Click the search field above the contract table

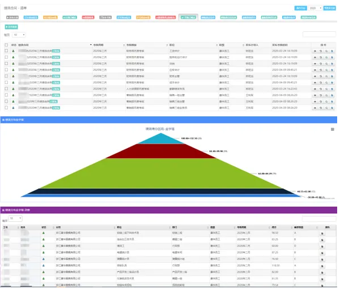319,35
